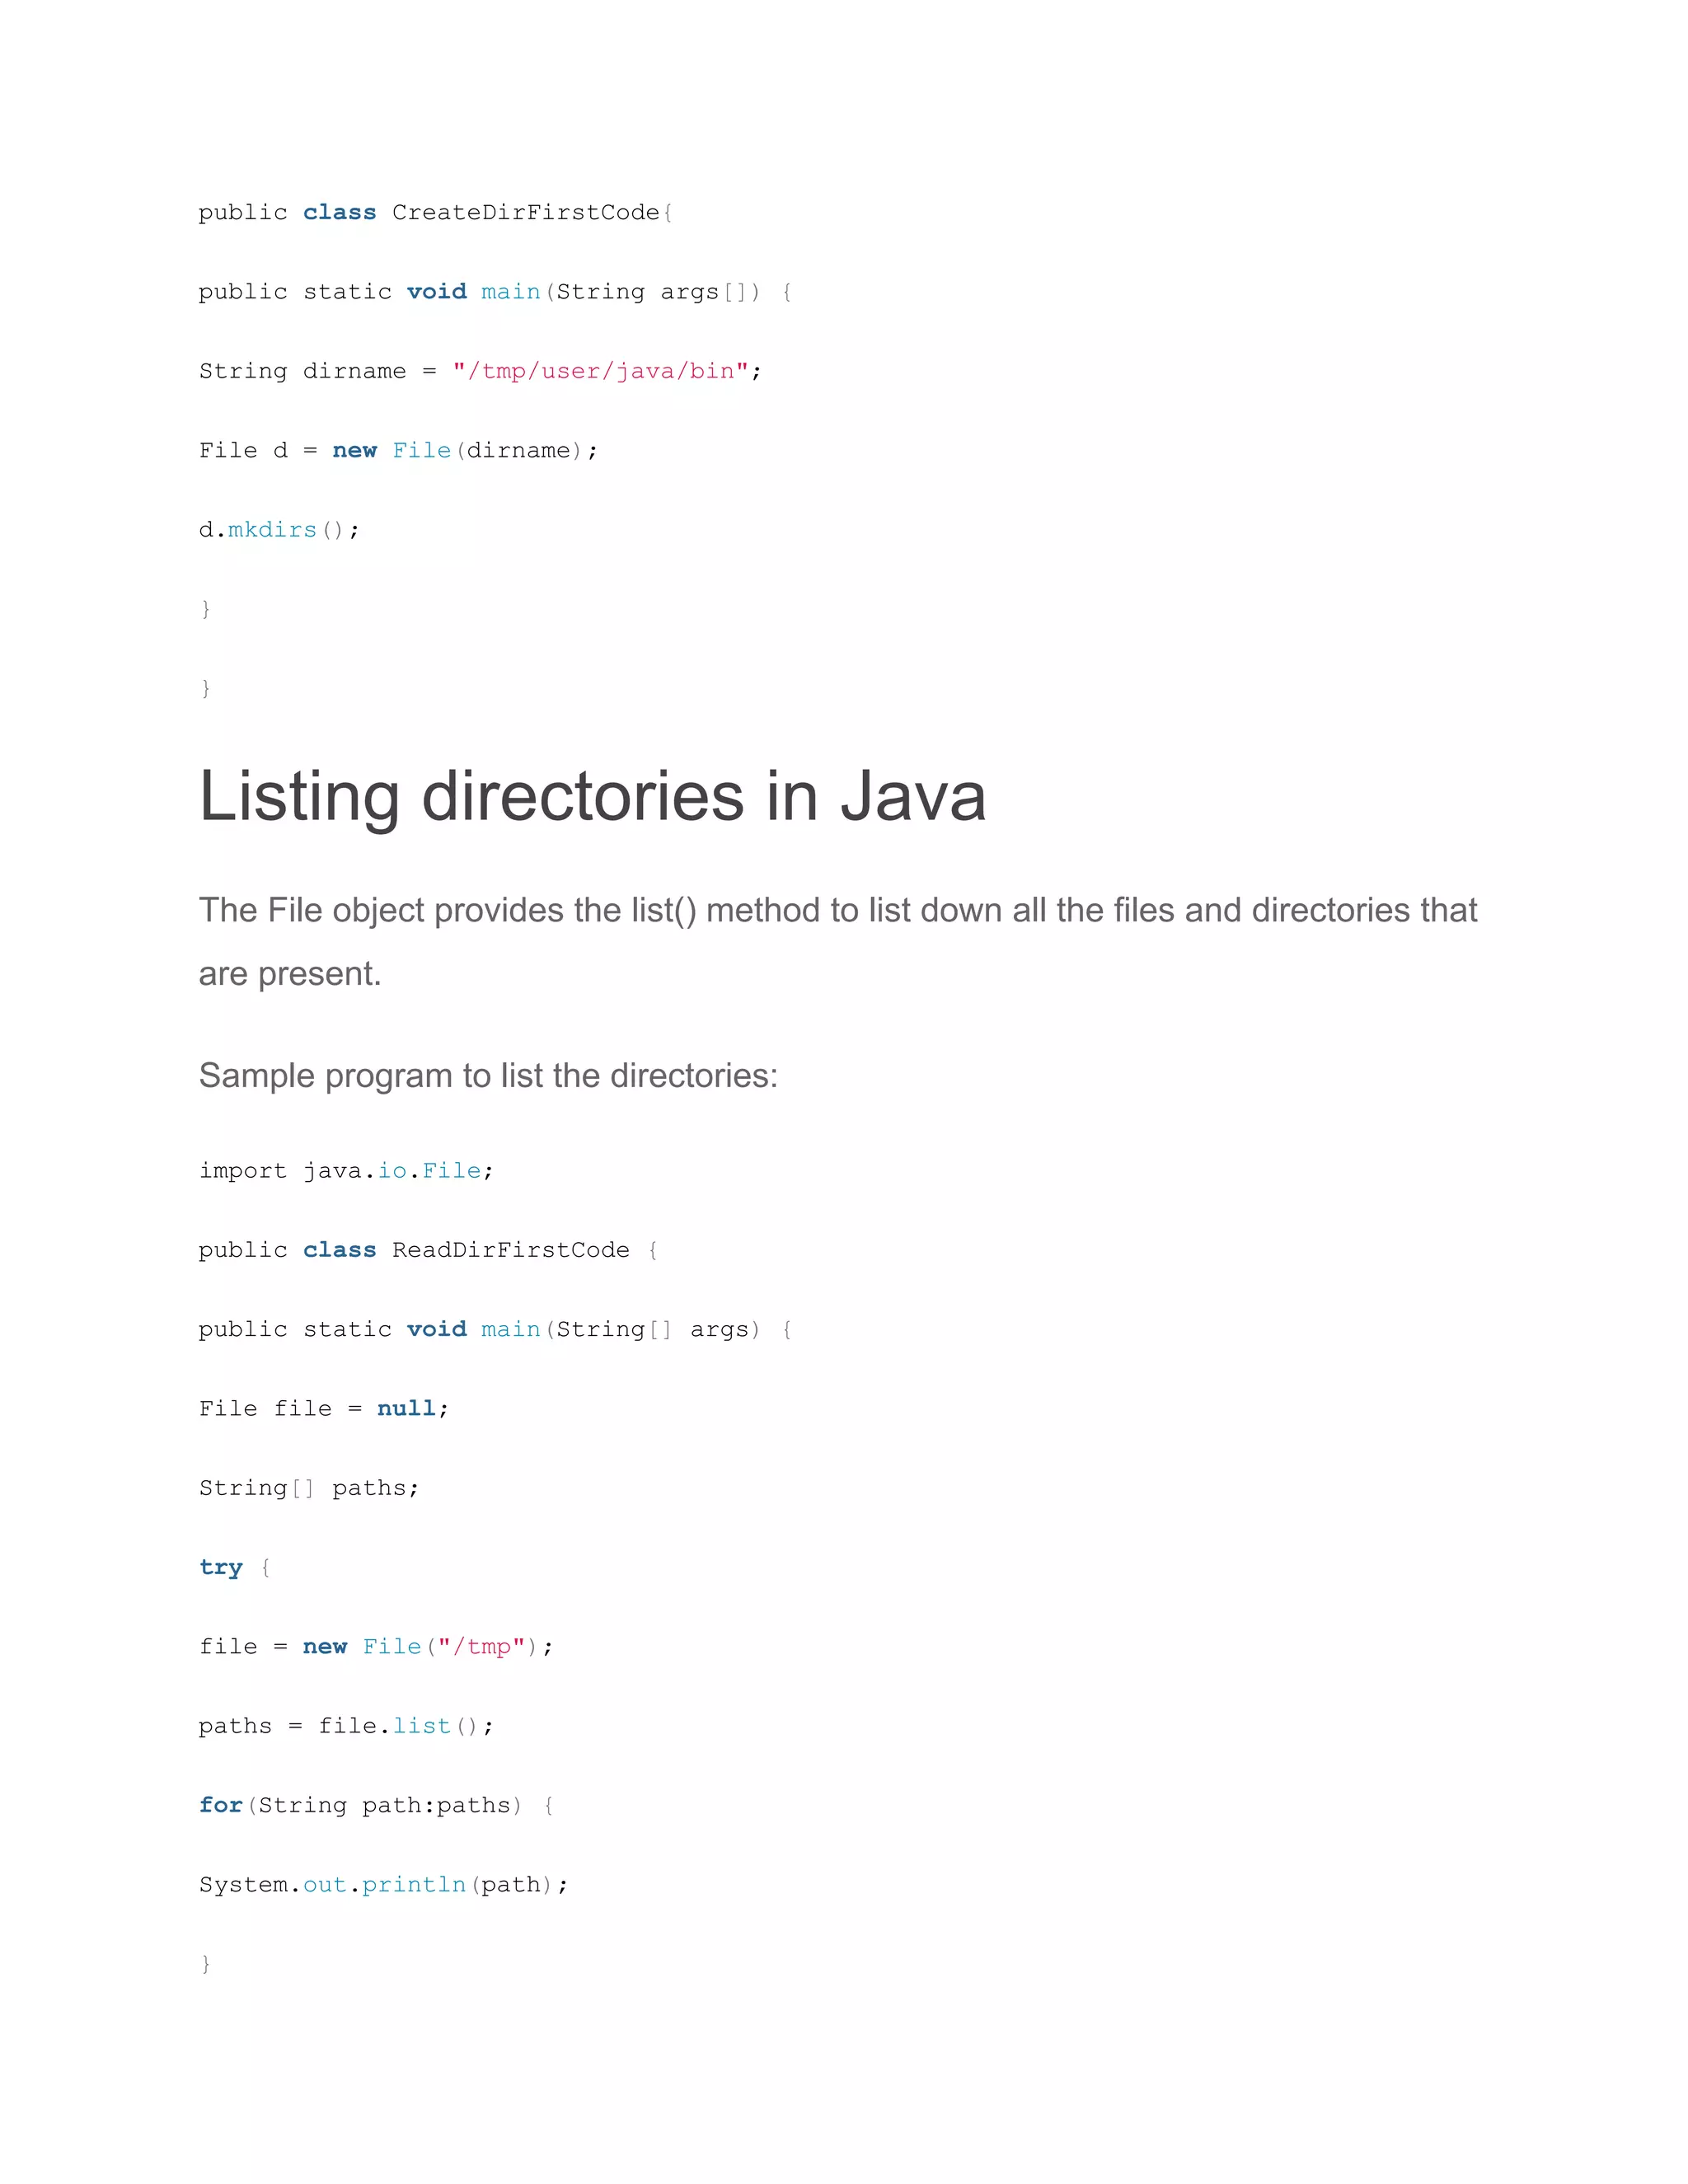Click the 'File file = null' line
Viewport: 1688px width, 2184px height.
pos(323,1409)
